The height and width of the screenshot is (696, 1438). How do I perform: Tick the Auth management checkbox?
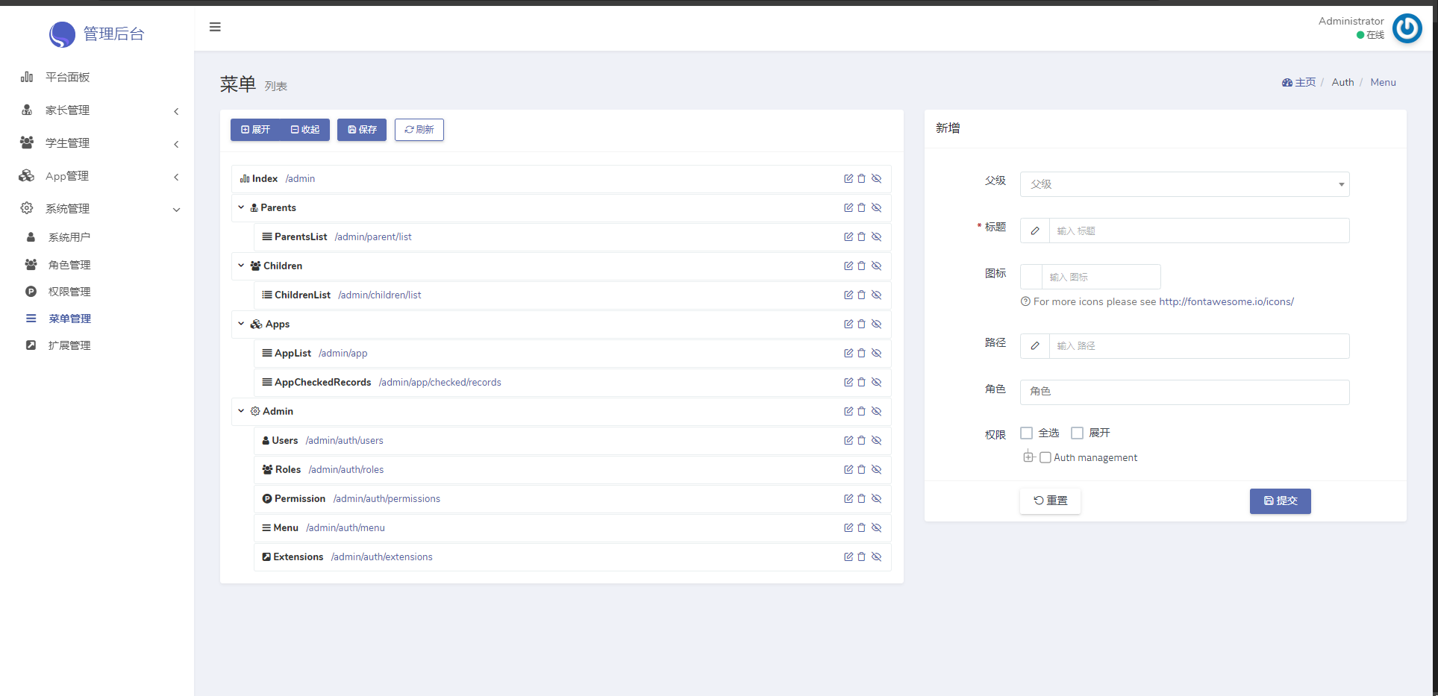click(x=1045, y=458)
